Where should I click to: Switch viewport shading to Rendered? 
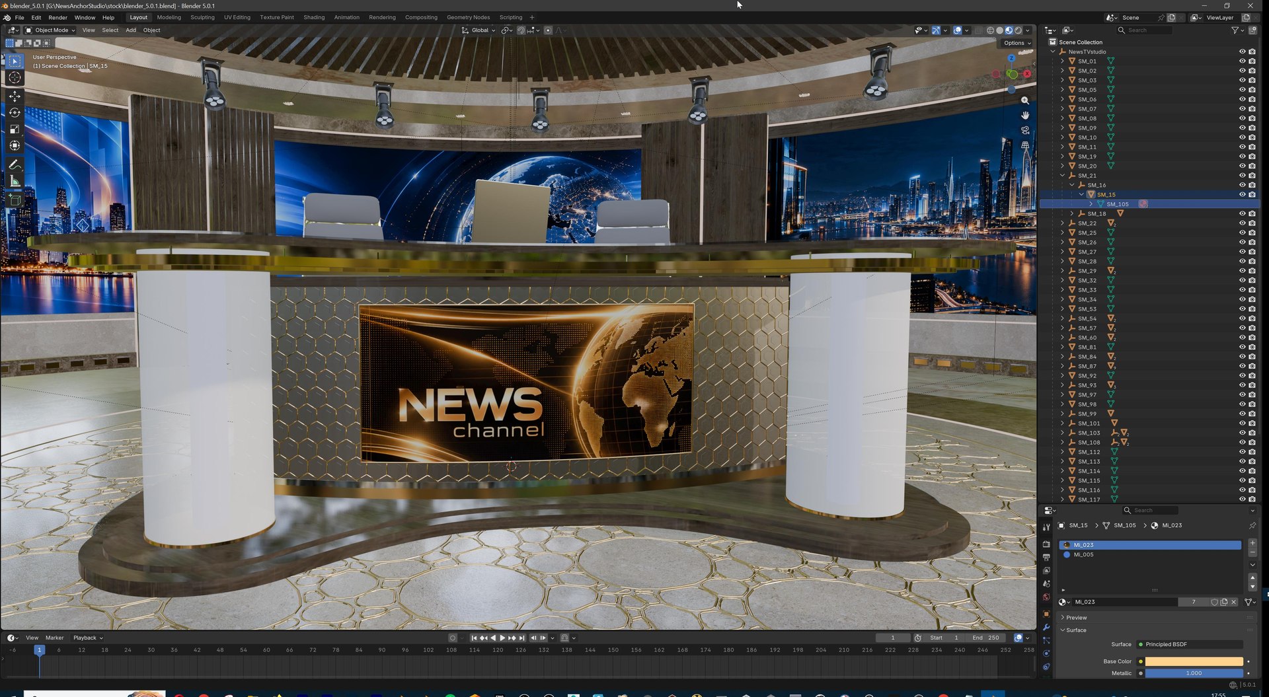(x=1019, y=30)
